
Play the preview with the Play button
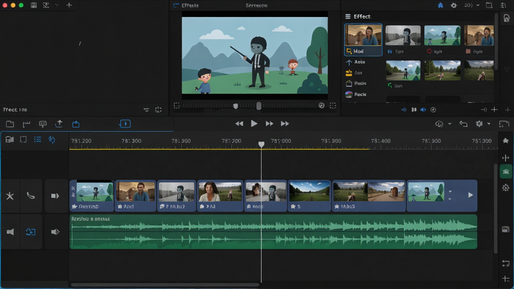(254, 123)
